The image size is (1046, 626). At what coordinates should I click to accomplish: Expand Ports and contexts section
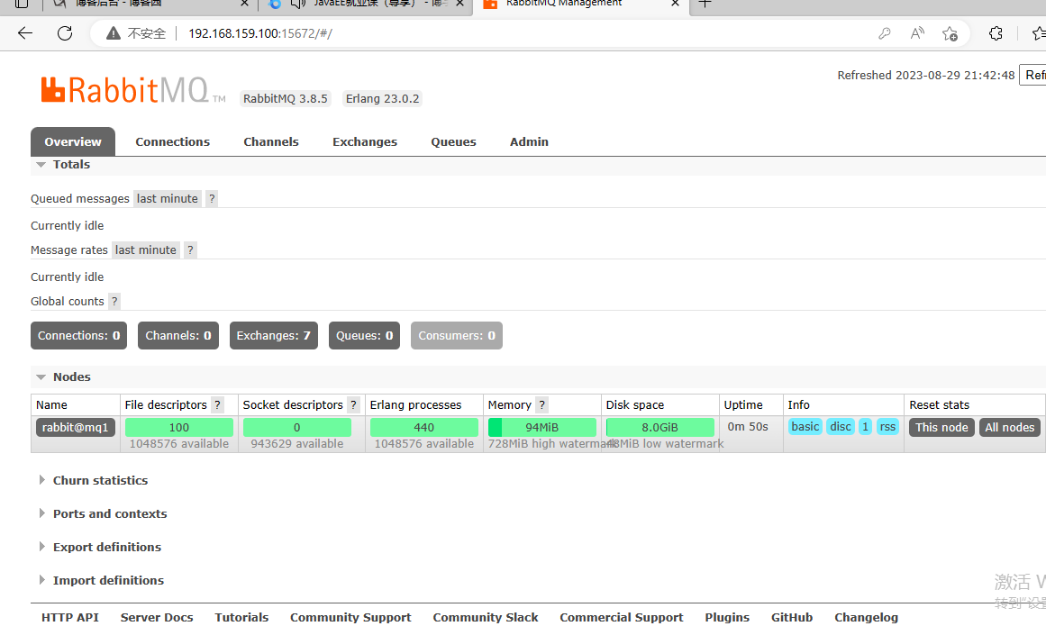[110, 514]
